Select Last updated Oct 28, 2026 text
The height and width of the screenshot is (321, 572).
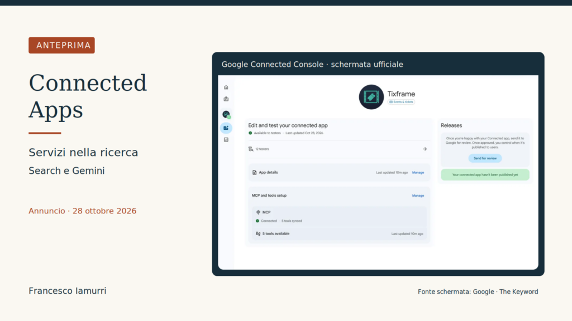304,133
